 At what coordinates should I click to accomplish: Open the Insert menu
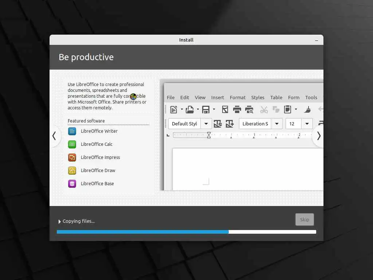point(218,98)
